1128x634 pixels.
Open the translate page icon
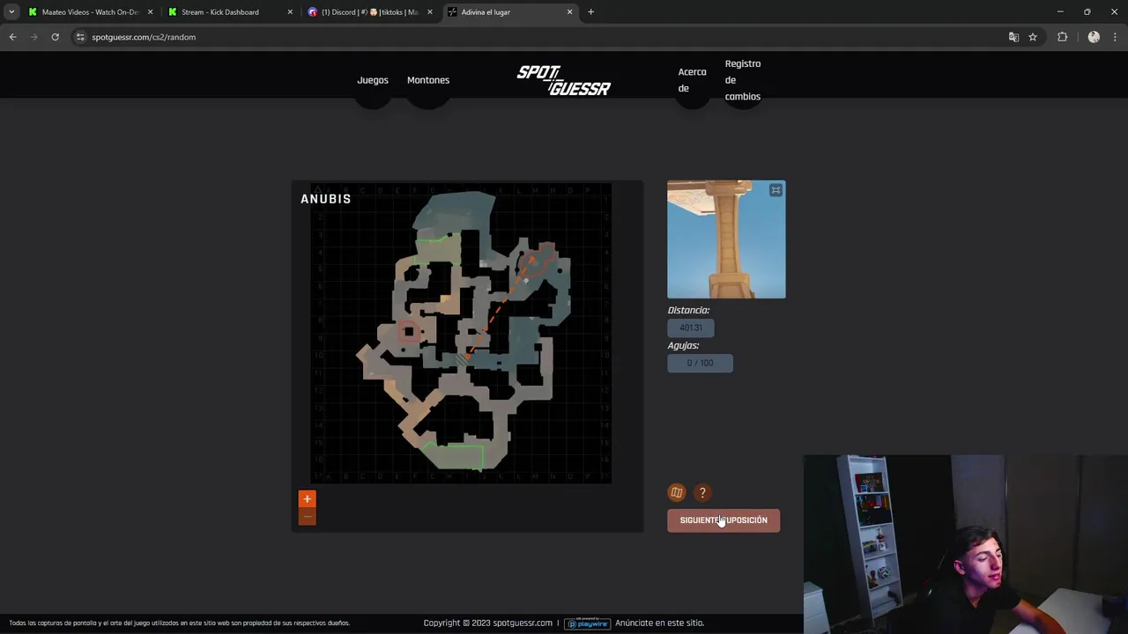click(x=1013, y=37)
